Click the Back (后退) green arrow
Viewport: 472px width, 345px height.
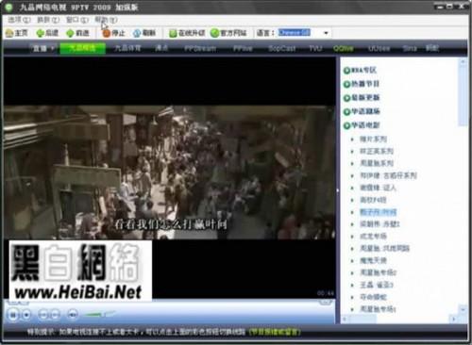(47, 33)
